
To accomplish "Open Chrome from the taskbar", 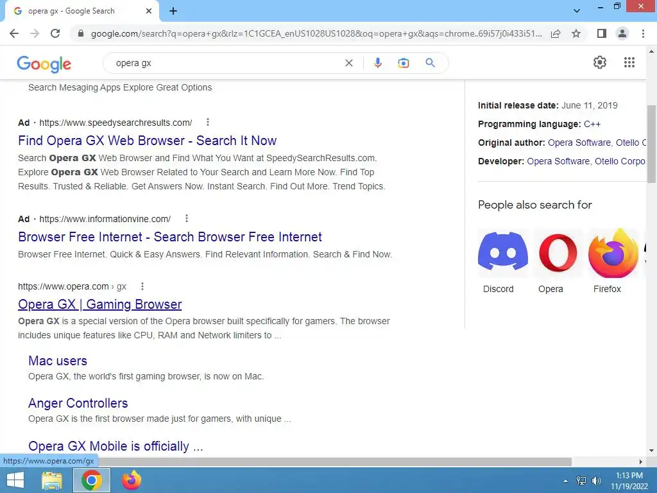I will tap(91, 480).
